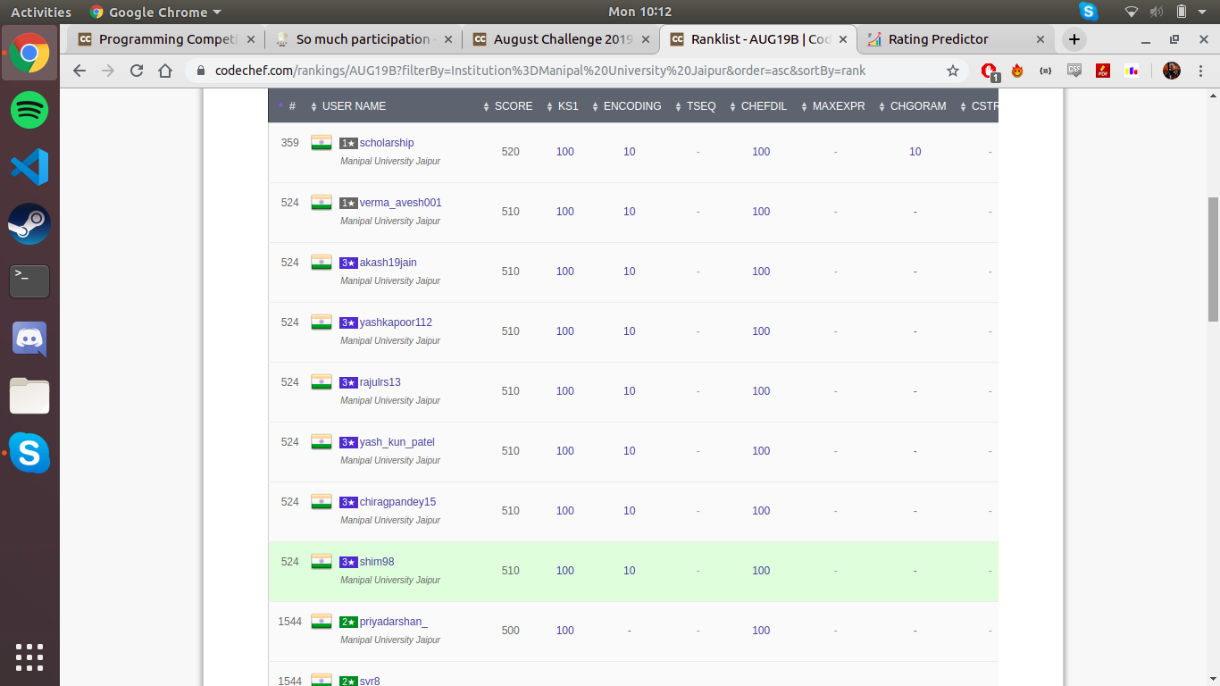This screenshot has width=1220, height=686.
Task: Click the page vertical scrollbar
Action: click(x=1213, y=259)
